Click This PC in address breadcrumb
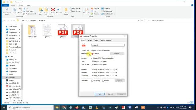196x110 pixels. (x=24, y=20)
